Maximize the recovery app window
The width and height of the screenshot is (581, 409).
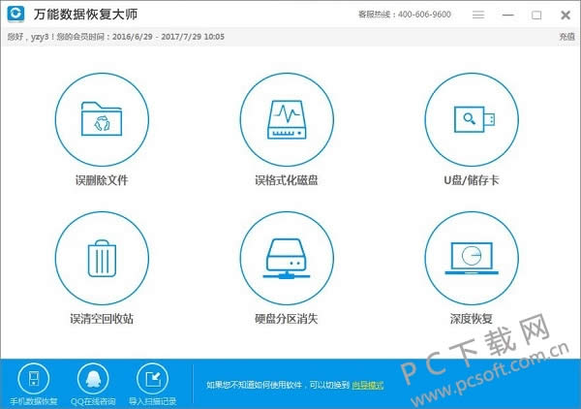(x=536, y=15)
